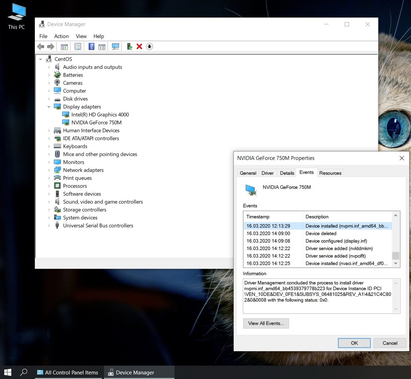
Task: Click the red X Uninstall device icon
Action: click(x=139, y=46)
